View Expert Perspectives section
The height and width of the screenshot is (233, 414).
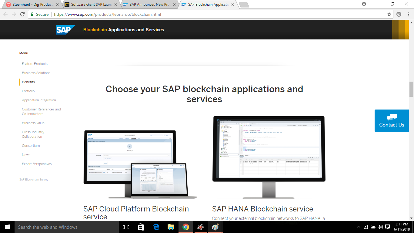tap(37, 164)
